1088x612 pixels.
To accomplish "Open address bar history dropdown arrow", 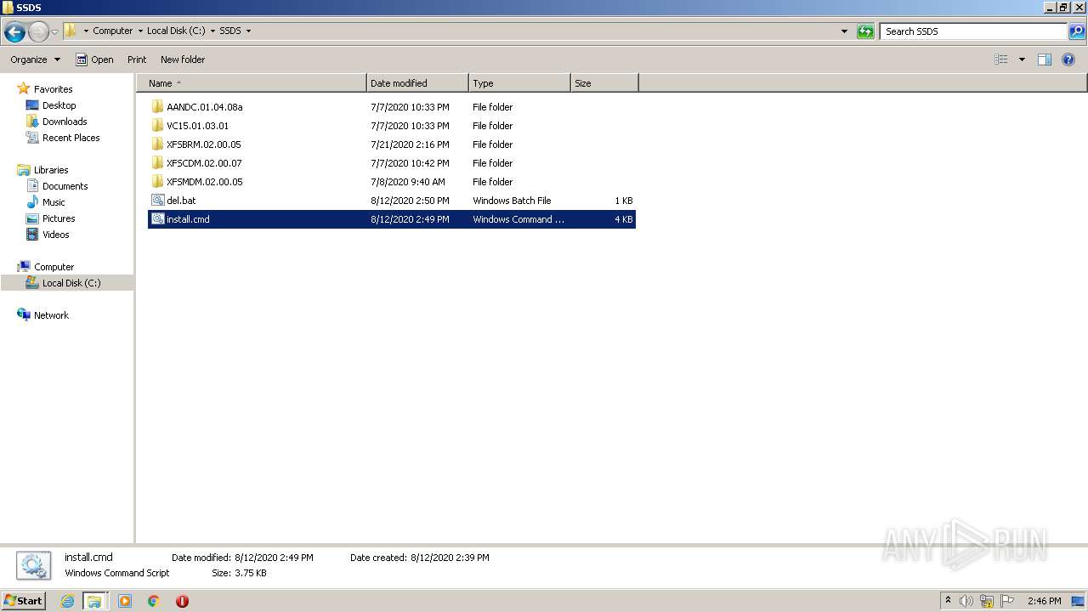I will point(844,31).
